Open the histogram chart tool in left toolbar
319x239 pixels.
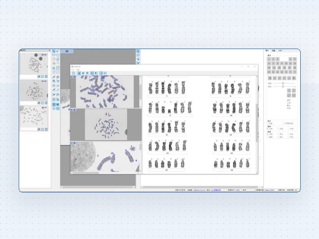[x=54, y=68]
